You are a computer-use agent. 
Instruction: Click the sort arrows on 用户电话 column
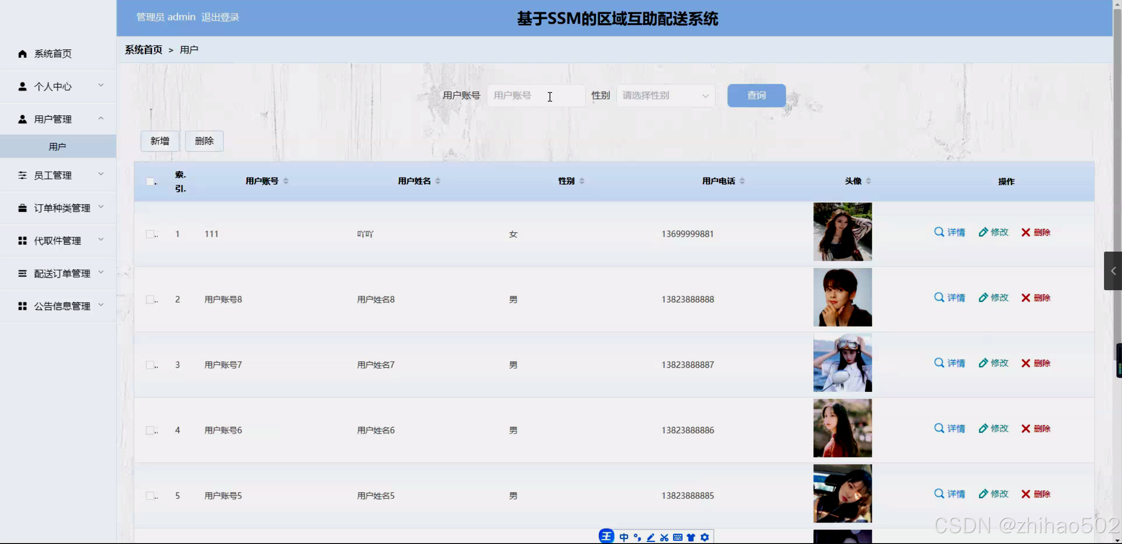[x=742, y=181]
